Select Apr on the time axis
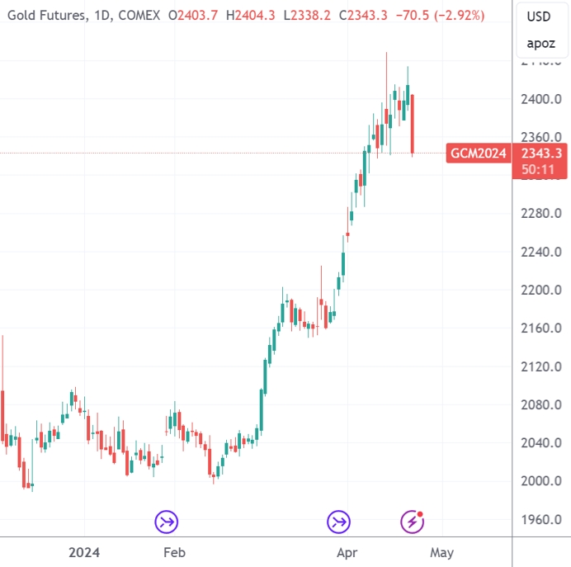Image resolution: width=571 pixels, height=567 pixels. (347, 552)
